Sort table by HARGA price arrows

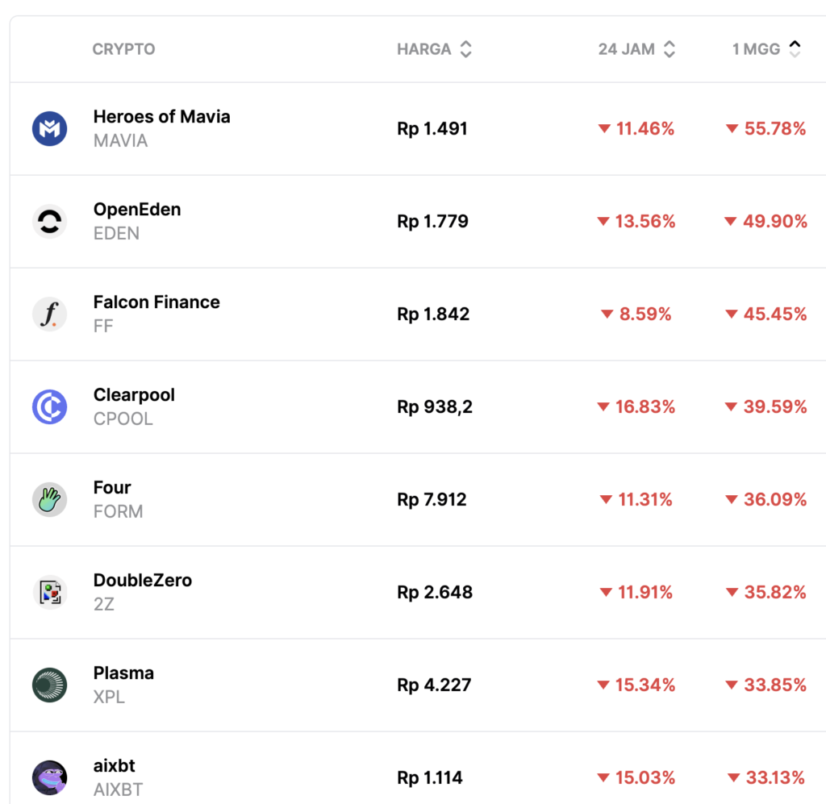point(465,49)
